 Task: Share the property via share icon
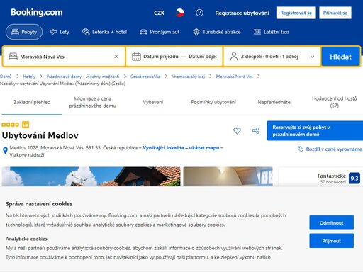click(255, 130)
